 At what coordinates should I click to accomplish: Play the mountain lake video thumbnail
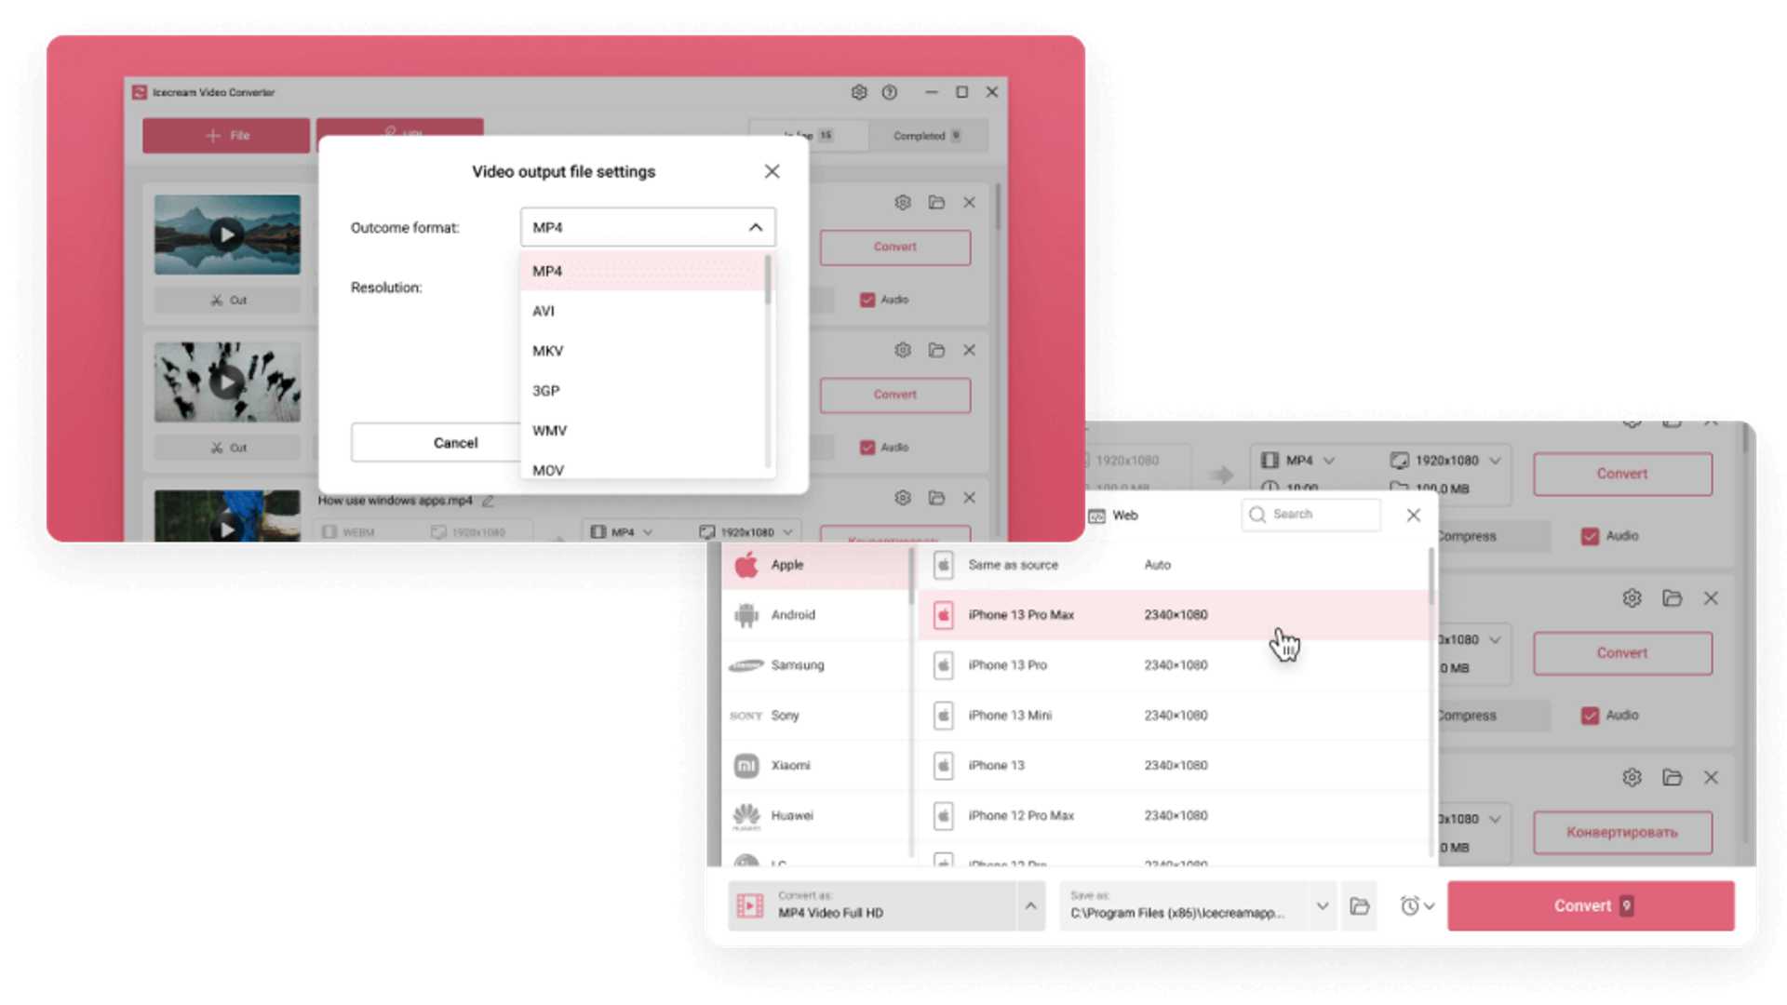click(x=227, y=234)
